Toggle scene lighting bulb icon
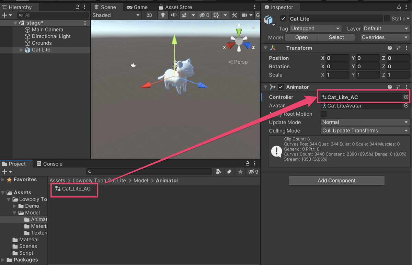Viewport: 412px width, 265px height. tap(163, 15)
